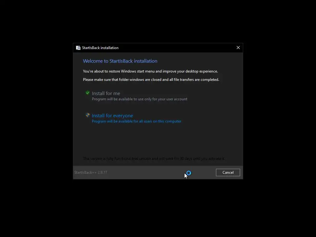Screen dimensions: 316x237
Task: Click the green checkmark shield icon
Action: tap(87, 93)
